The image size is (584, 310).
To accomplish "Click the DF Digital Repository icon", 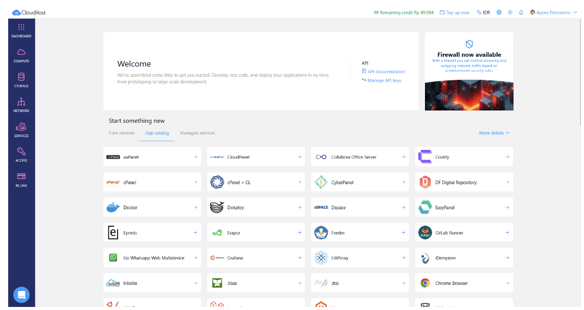I will pos(425,182).
